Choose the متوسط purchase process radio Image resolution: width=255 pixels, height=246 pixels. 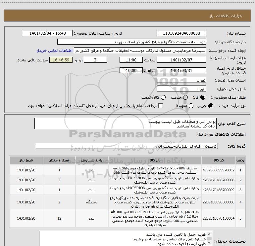(x=191, y=106)
